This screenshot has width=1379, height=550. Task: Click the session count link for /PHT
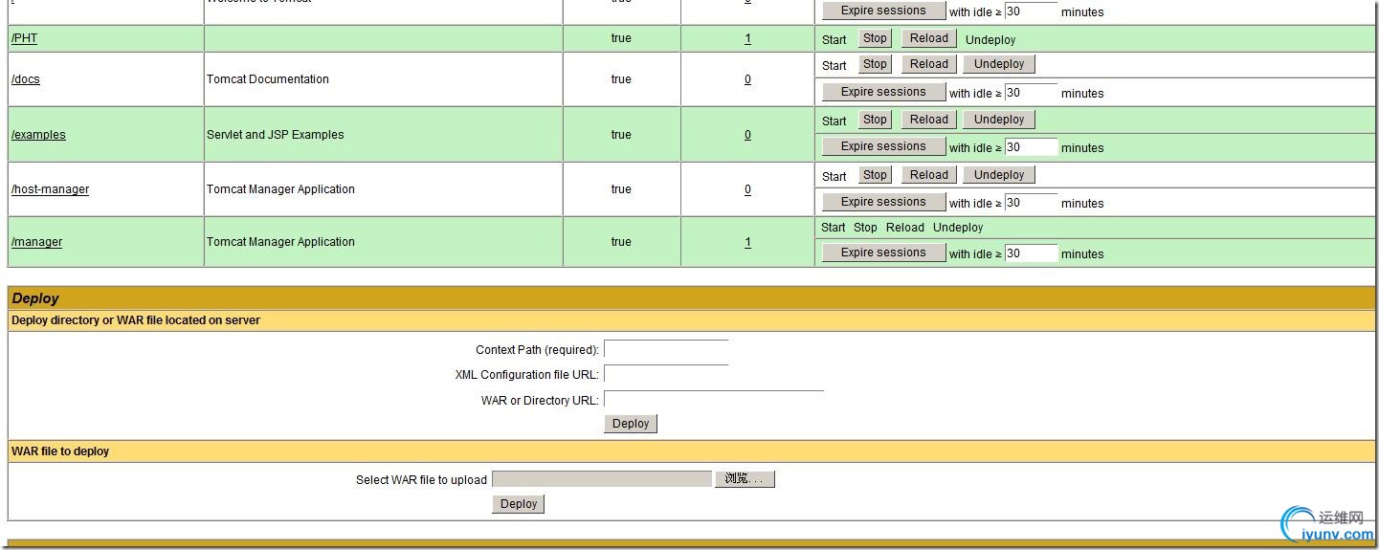[747, 38]
